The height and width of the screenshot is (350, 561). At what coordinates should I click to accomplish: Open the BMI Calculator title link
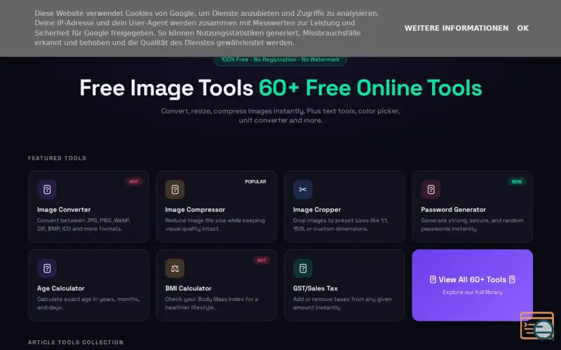(189, 288)
